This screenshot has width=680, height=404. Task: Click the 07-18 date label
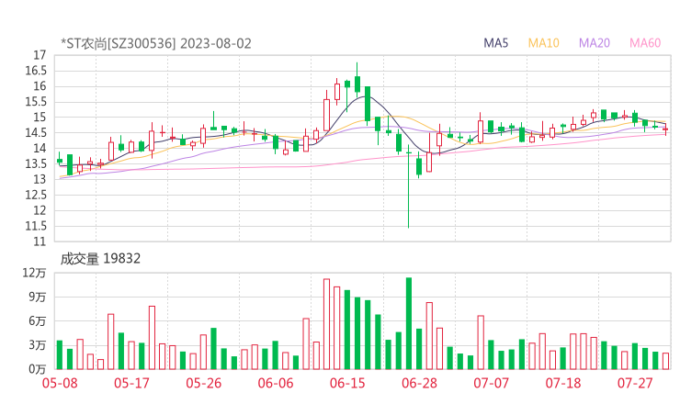point(563,383)
